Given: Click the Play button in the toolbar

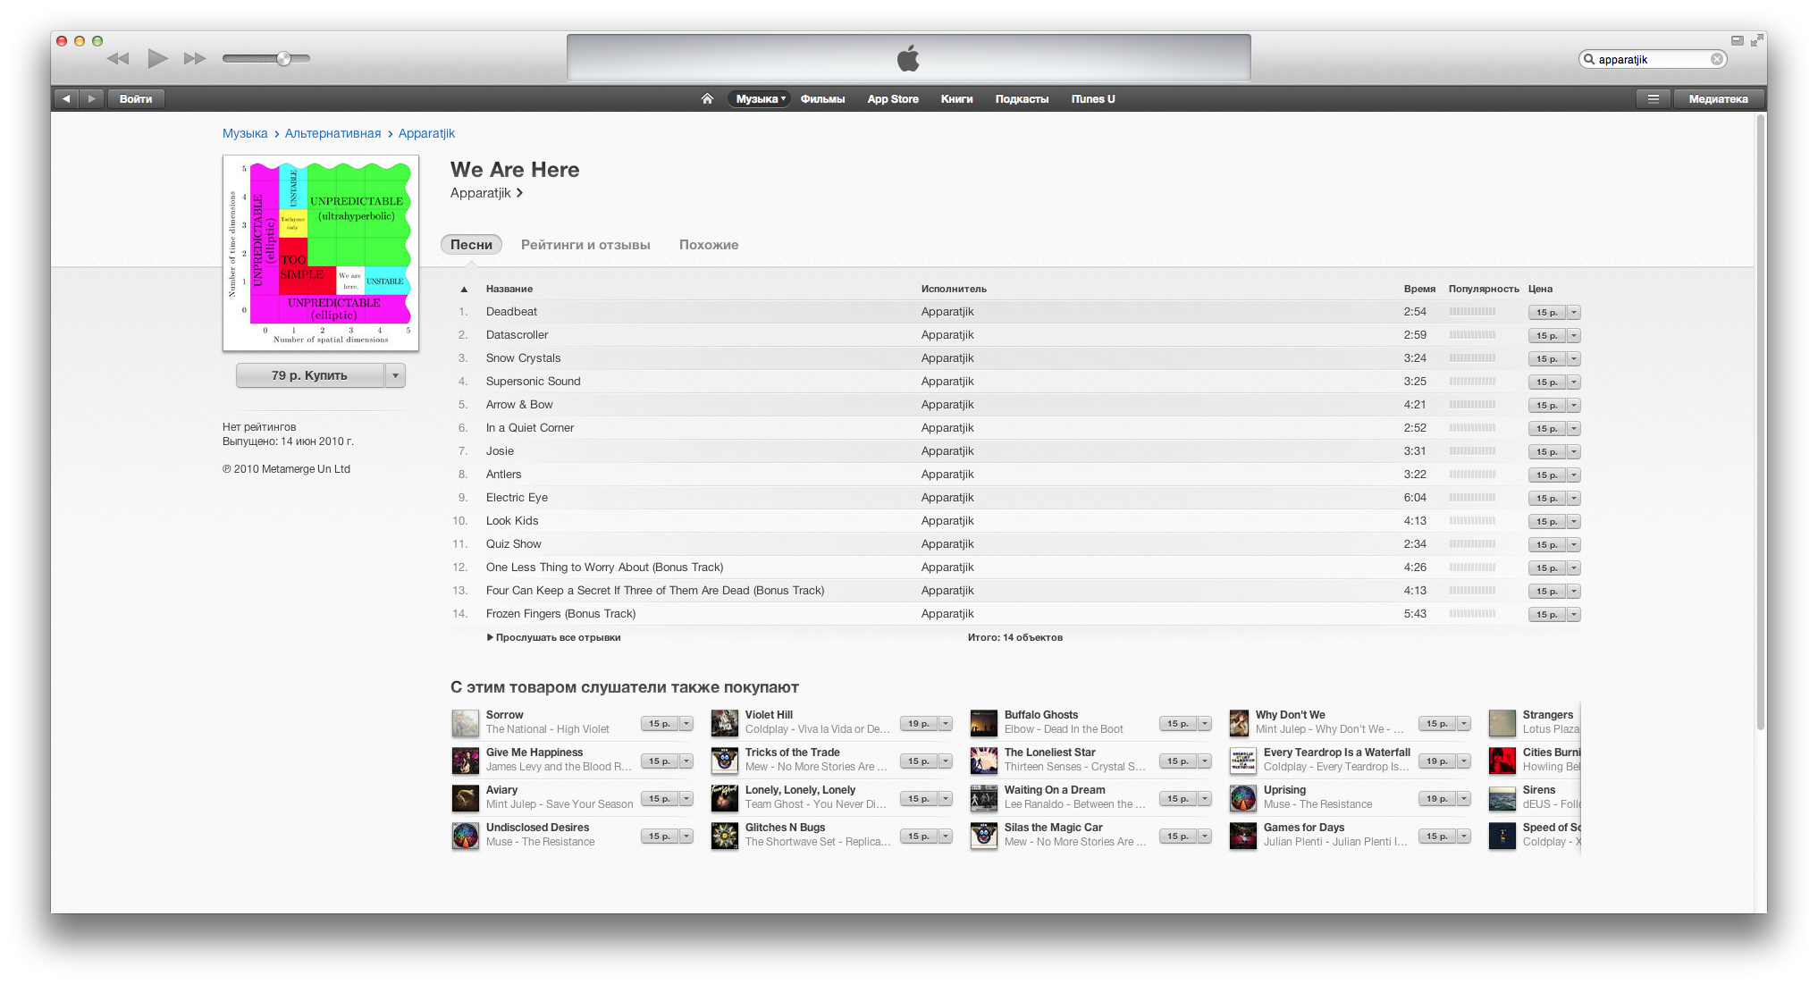Looking at the screenshot, I should pyautogui.click(x=157, y=59).
